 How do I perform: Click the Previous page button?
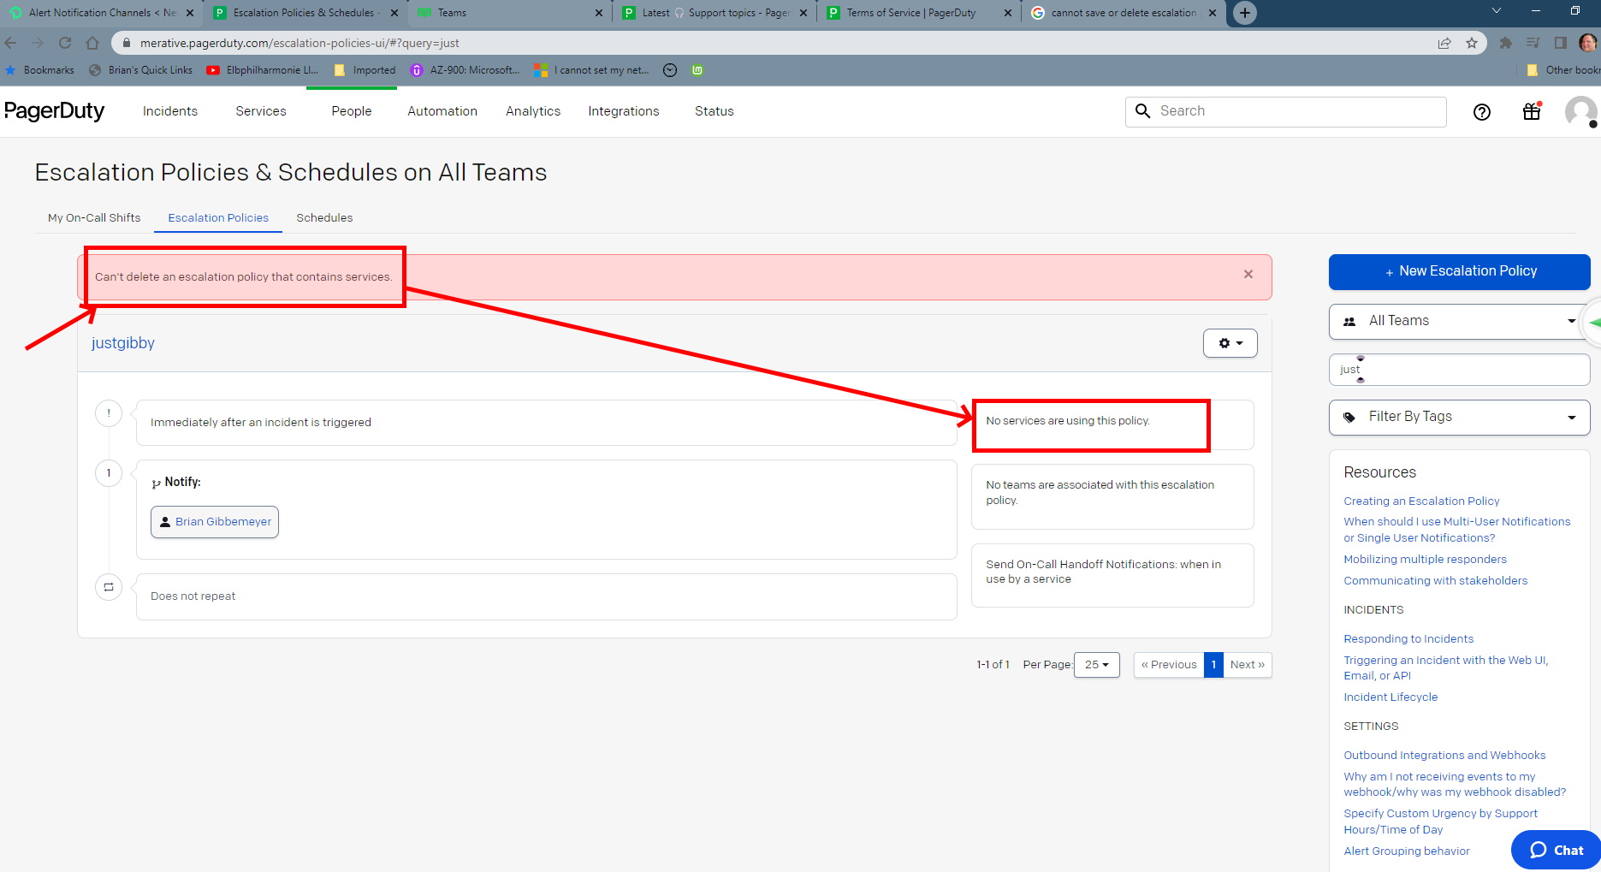(x=1169, y=665)
